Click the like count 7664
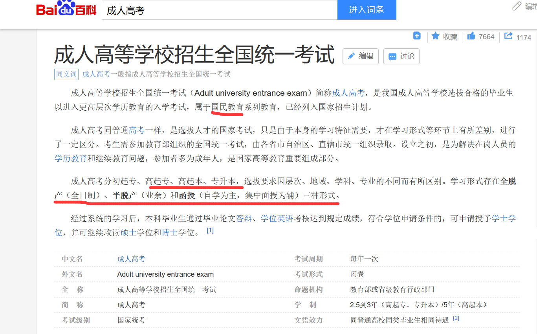Screen dimensions: 537x334 pos(486,37)
